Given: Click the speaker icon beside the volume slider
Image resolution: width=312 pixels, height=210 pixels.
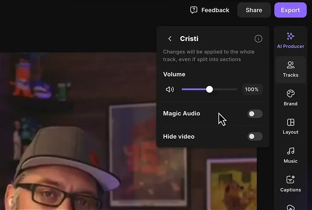Looking at the screenshot, I should (x=170, y=89).
